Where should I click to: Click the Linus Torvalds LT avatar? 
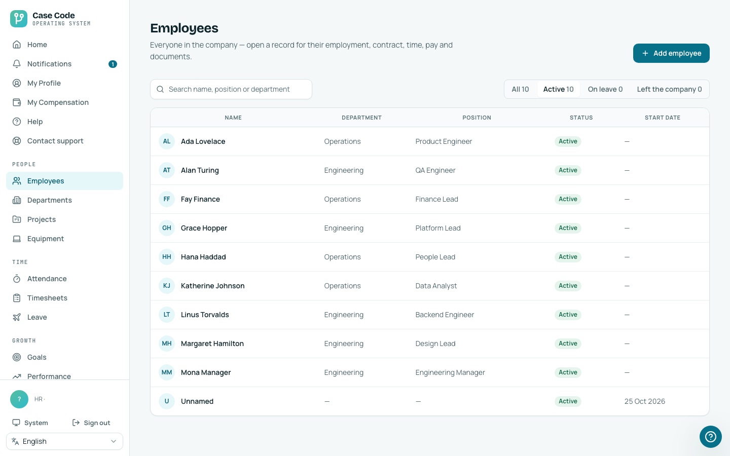(167, 315)
